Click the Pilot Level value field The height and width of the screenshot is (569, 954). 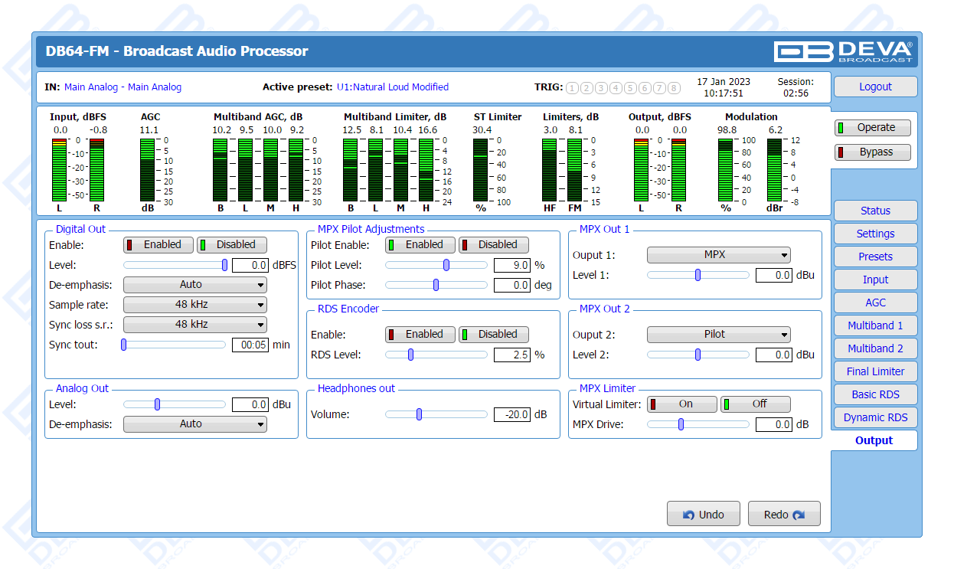pyautogui.click(x=511, y=266)
